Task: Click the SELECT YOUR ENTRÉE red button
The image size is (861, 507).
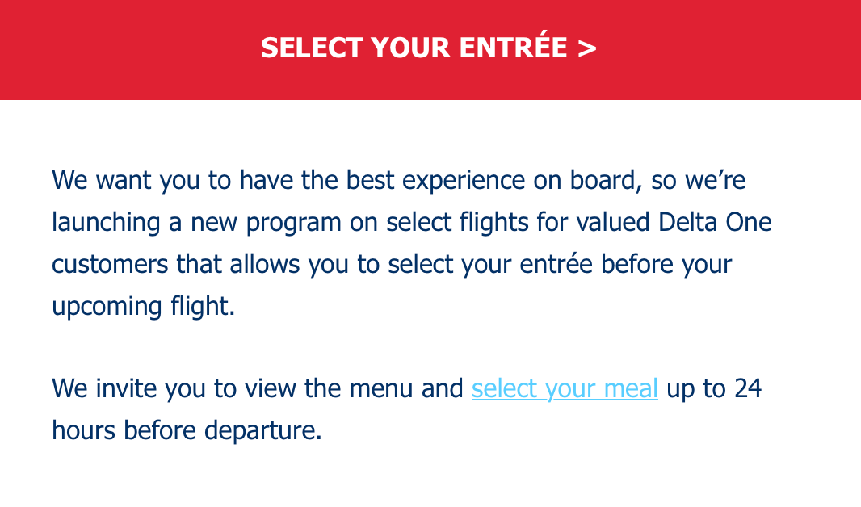Action: tap(430, 49)
